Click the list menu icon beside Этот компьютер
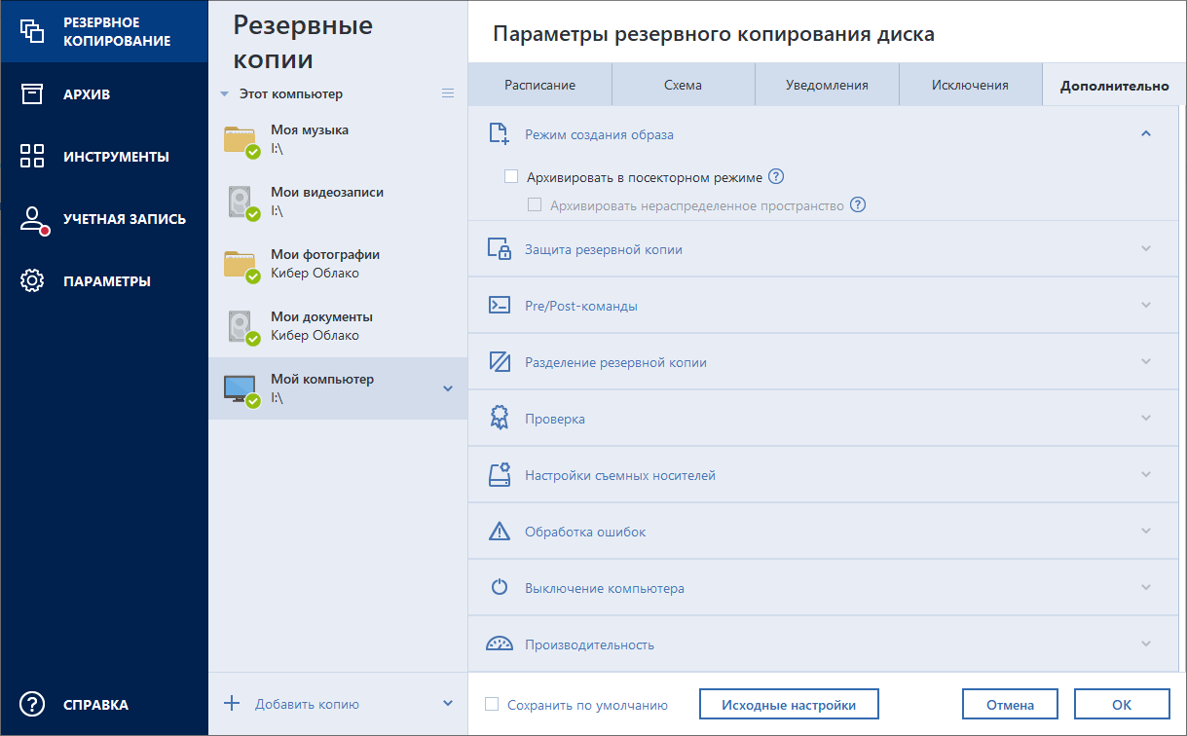The width and height of the screenshot is (1187, 736). [x=448, y=93]
